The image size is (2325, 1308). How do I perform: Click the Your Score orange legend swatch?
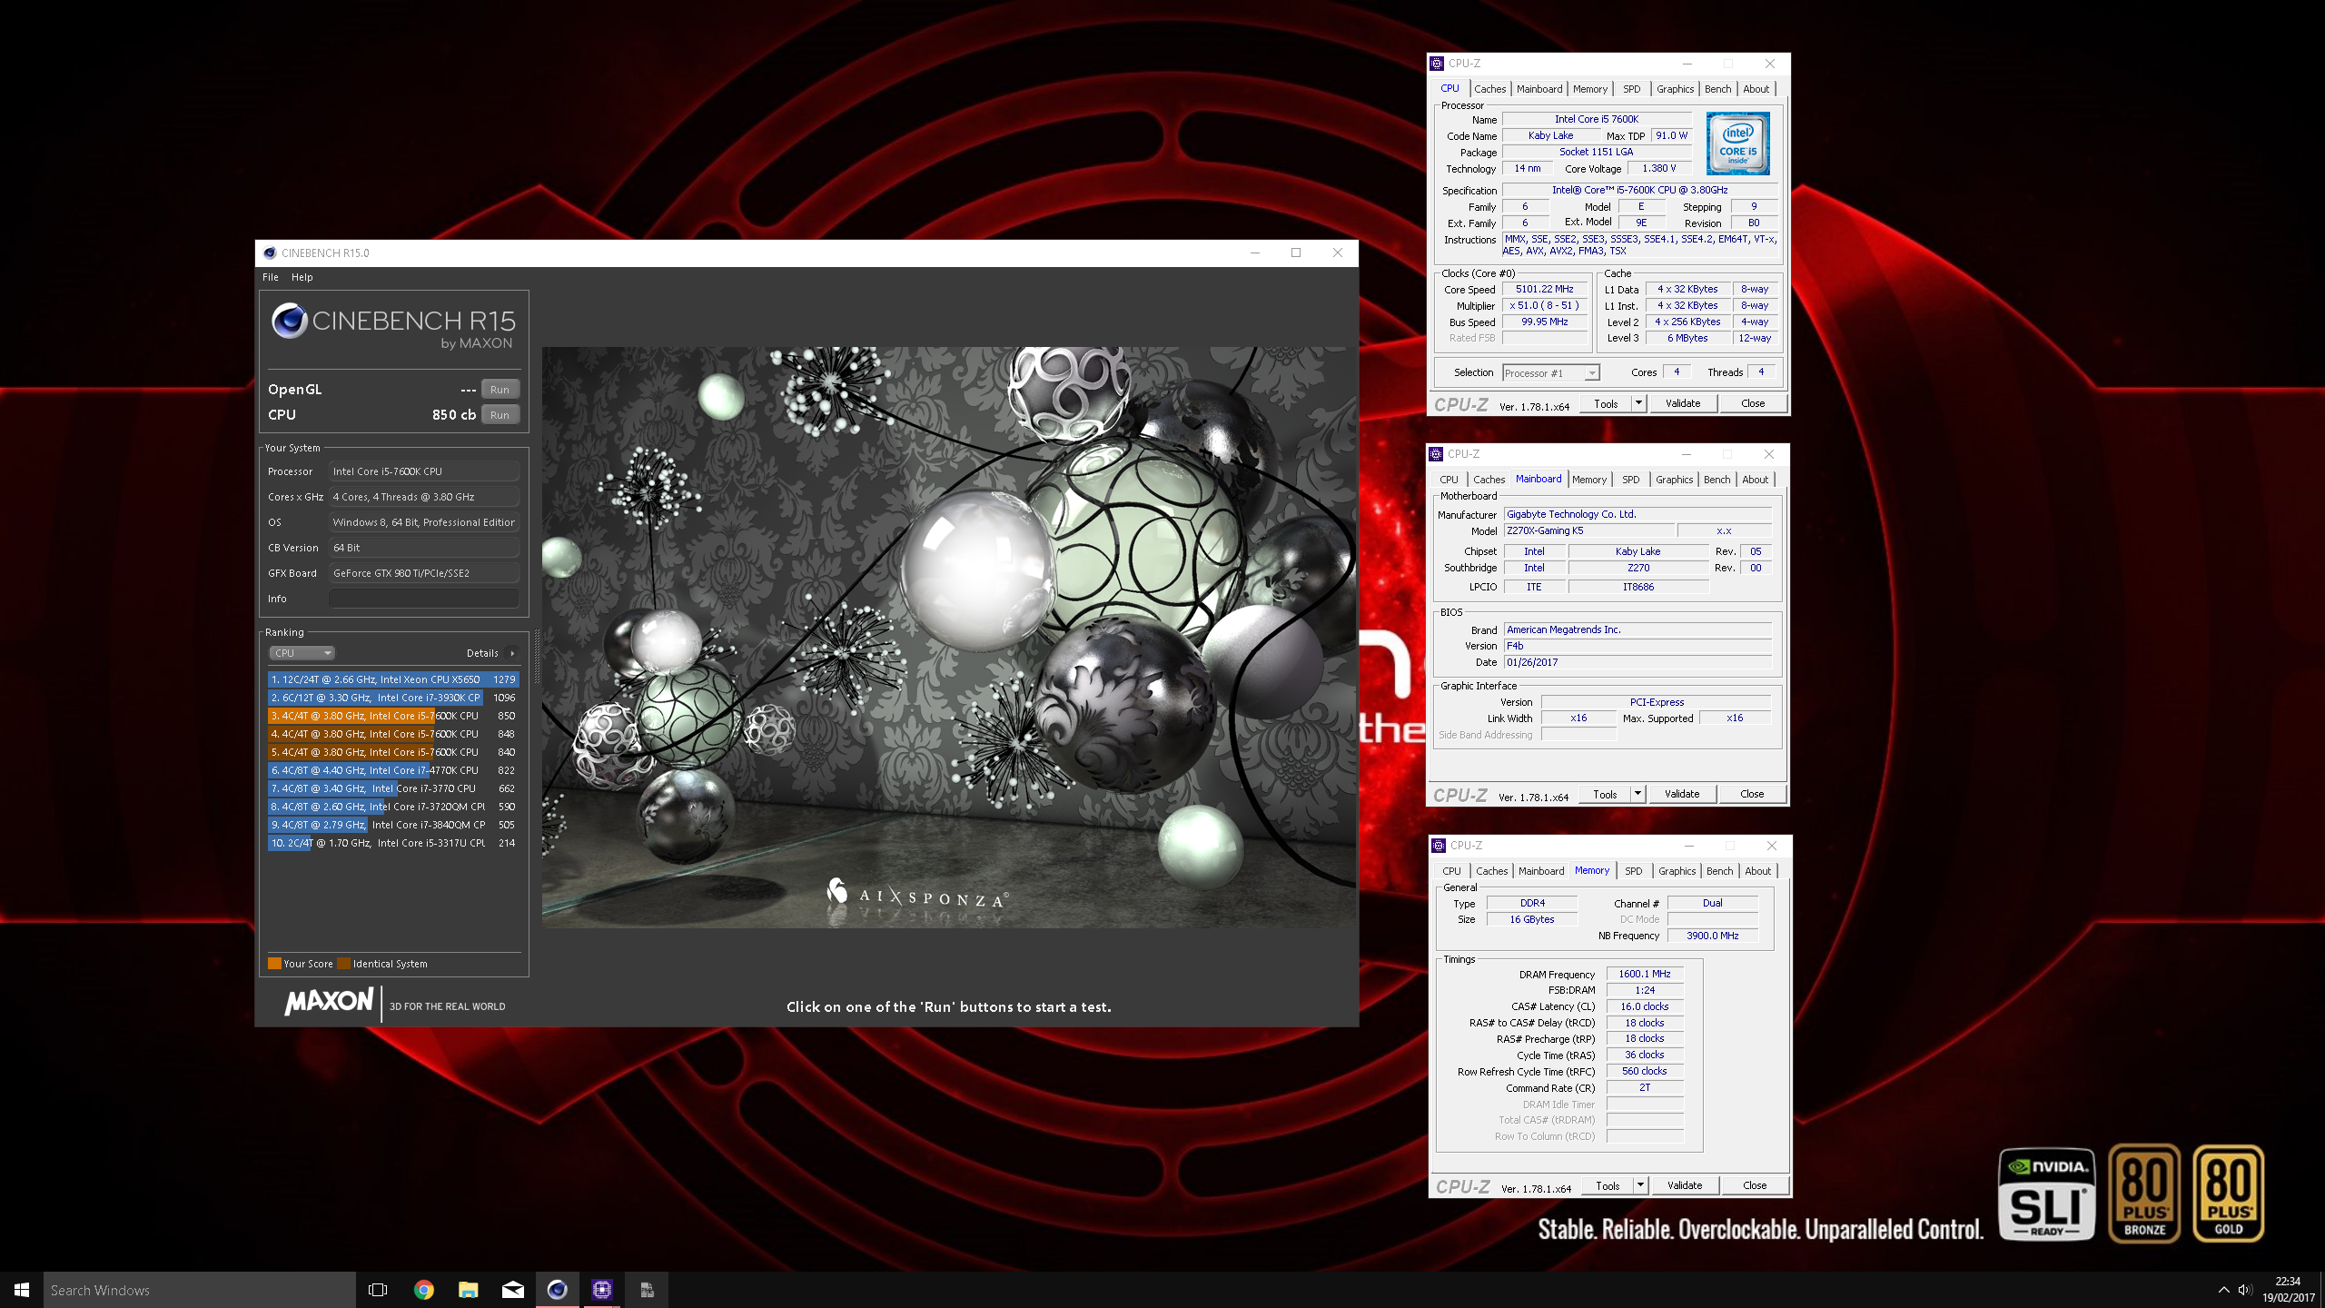(274, 964)
